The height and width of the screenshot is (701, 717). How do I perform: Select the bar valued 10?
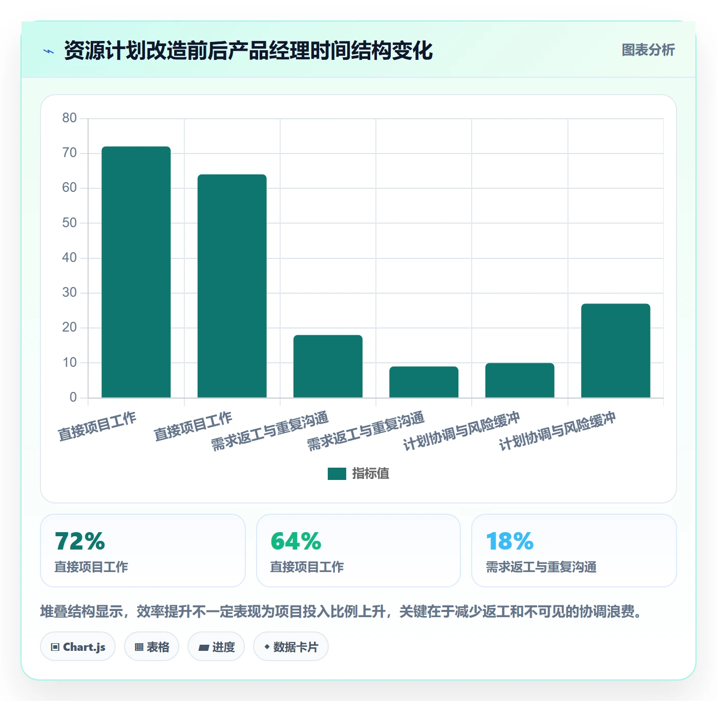(x=519, y=380)
